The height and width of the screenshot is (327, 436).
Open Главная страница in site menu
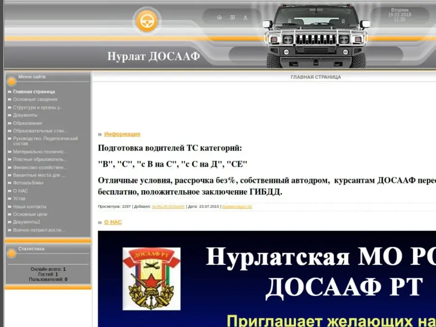click(x=34, y=92)
